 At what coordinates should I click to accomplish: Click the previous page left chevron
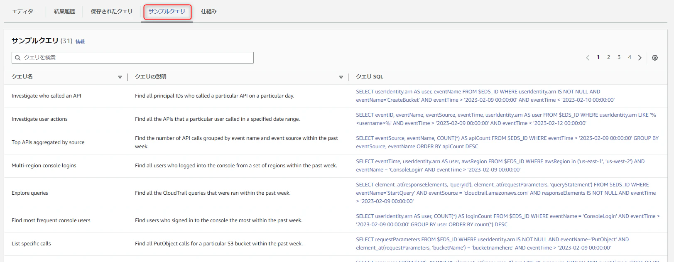(x=588, y=58)
